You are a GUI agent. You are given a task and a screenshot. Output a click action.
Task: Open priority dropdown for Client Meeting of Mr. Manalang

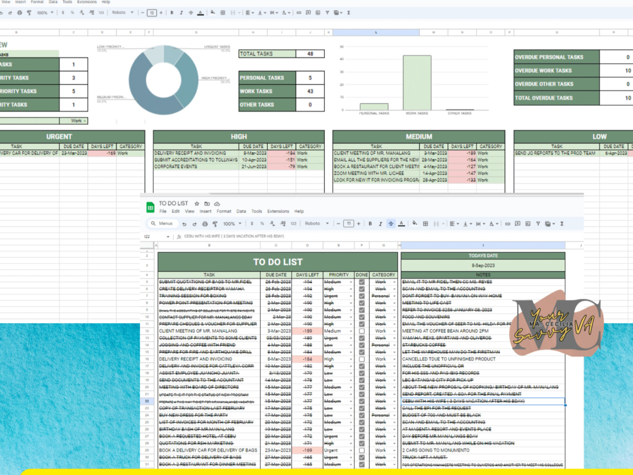tap(351, 331)
